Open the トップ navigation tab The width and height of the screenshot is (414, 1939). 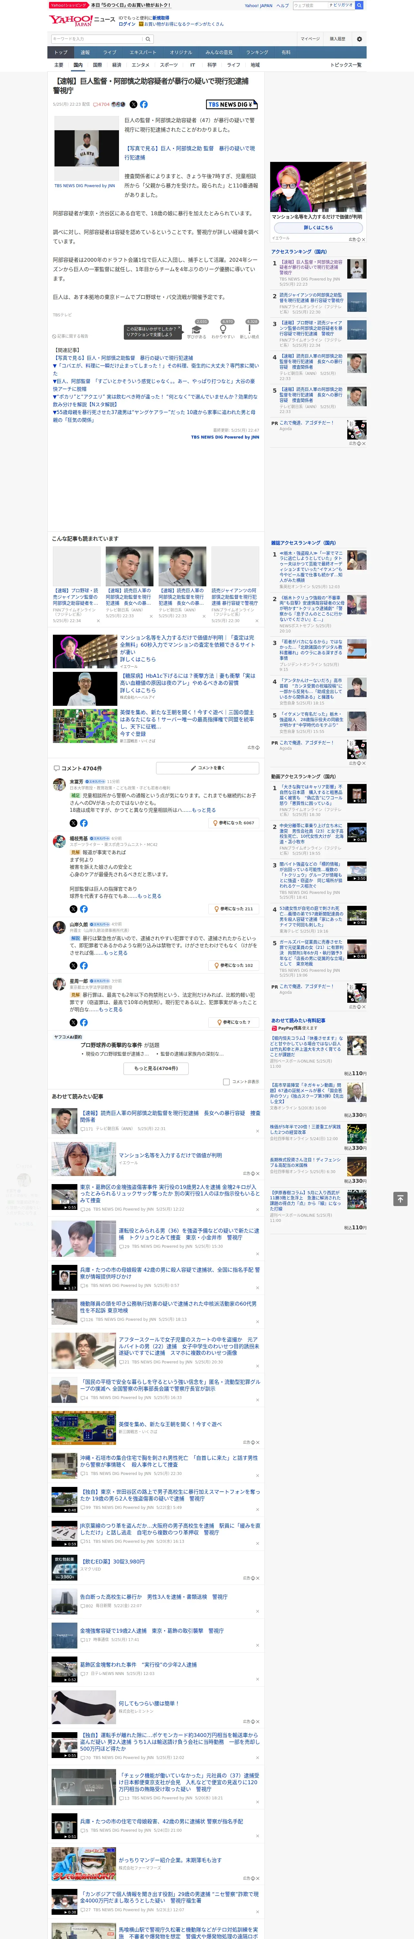(61, 52)
